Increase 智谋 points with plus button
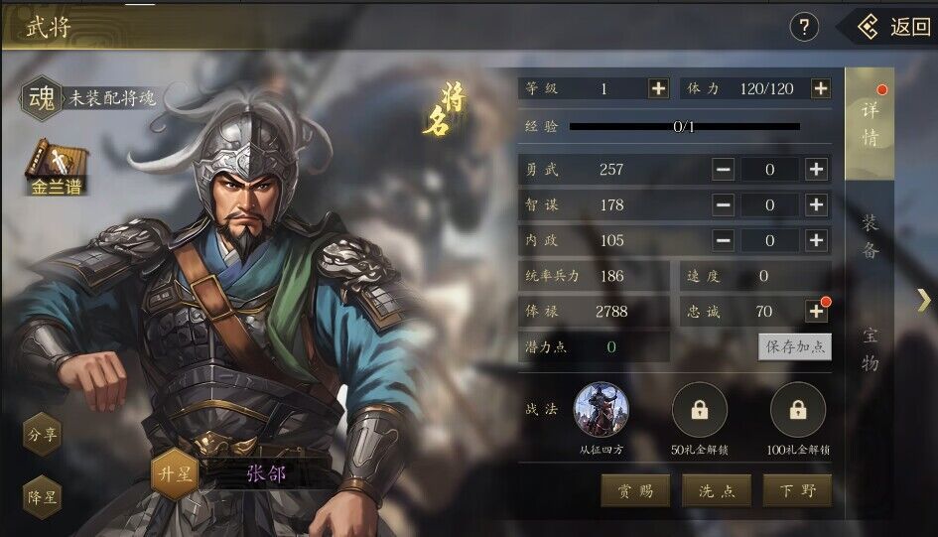The image size is (938, 537). click(x=817, y=205)
